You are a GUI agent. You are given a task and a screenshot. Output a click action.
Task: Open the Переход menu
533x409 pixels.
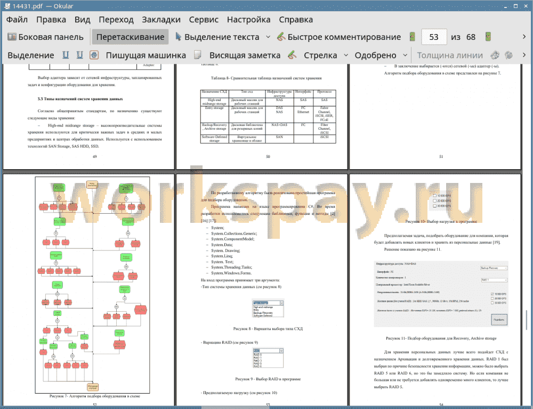click(116, 20)
